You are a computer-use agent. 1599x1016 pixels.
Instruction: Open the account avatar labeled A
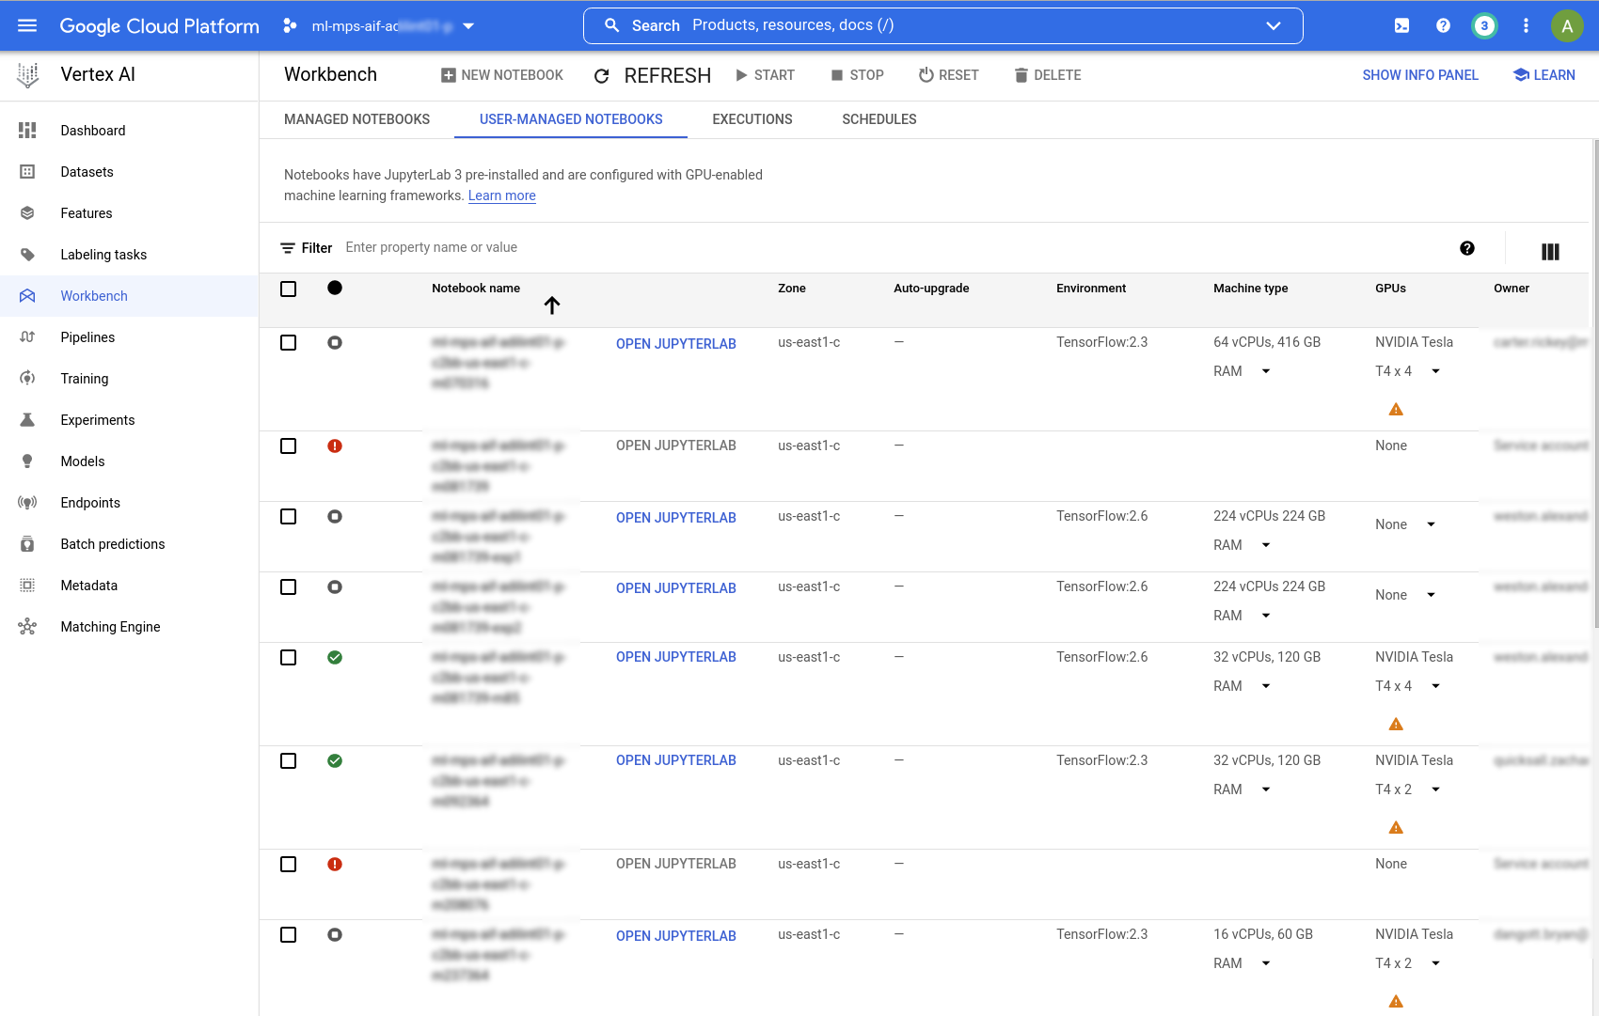point(1567,25)
